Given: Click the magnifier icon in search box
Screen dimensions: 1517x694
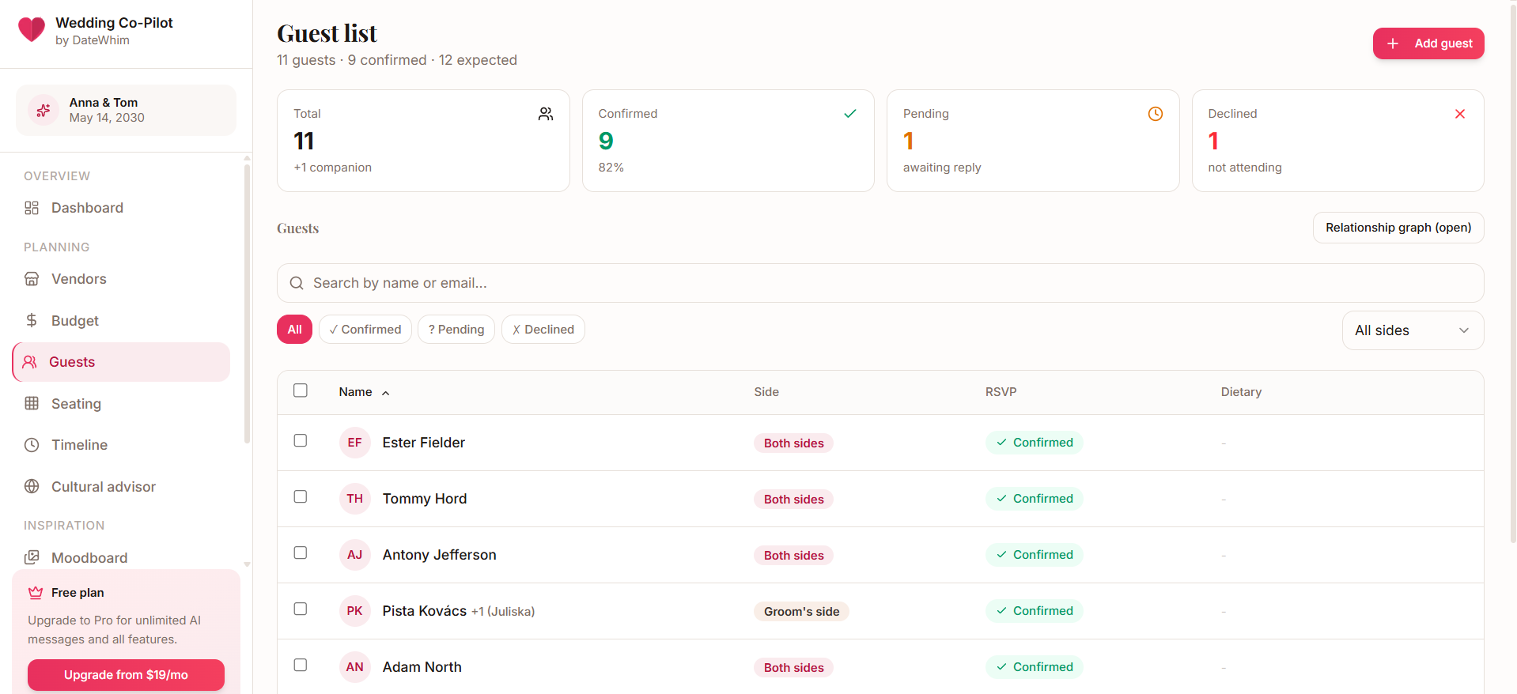Looking at the screenshot, I should tap(297, 283).
